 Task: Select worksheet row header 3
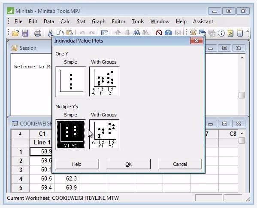point(20,170)
